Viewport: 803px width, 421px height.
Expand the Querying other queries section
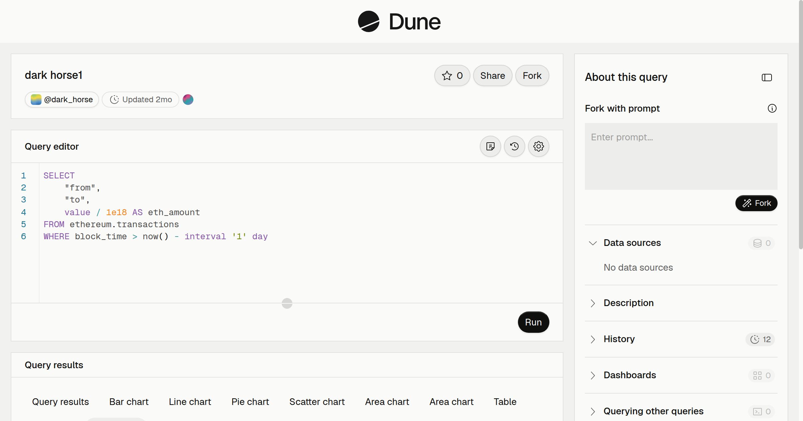[x=593, y=411]
